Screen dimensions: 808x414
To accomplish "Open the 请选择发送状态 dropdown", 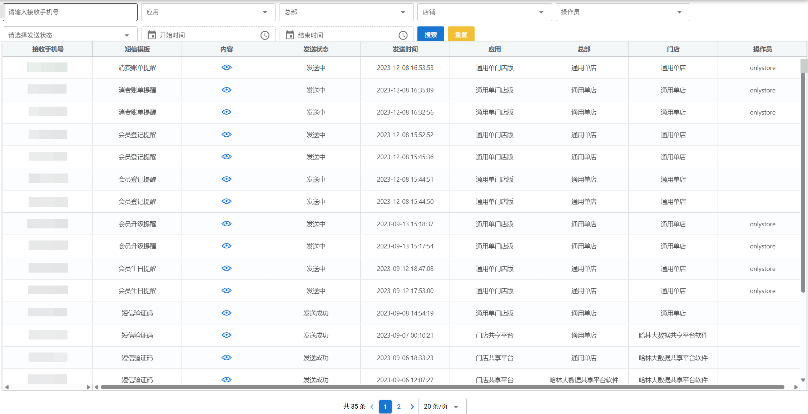I will [70, 35].
